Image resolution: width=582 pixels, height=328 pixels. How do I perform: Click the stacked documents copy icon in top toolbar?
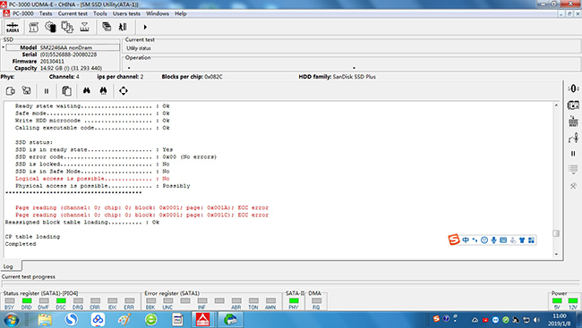[67, 27]
